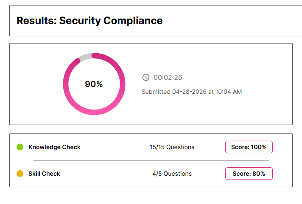Select the Skill Check label
Viewport: 302px width, 204px height.
point(44,174)
